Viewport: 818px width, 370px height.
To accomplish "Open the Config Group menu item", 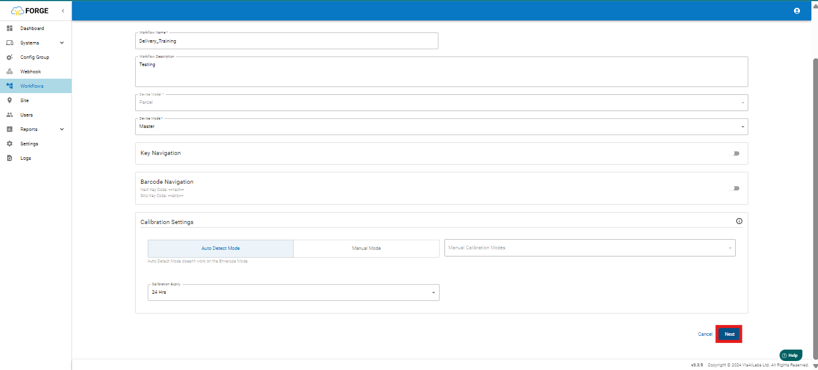I will (x=35, y=57).
